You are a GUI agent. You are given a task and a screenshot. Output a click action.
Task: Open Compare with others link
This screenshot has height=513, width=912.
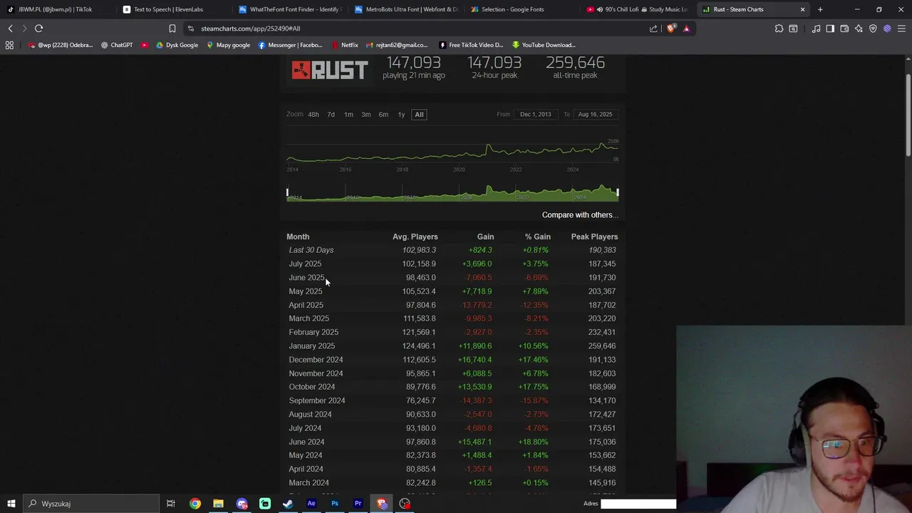pos(579,214)
